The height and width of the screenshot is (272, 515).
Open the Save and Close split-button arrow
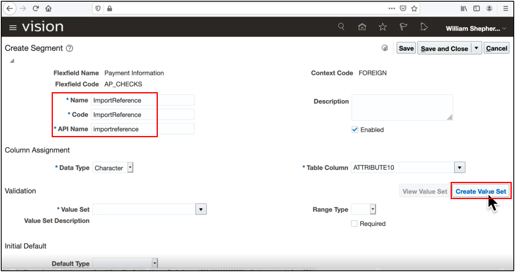pos(477,48)
